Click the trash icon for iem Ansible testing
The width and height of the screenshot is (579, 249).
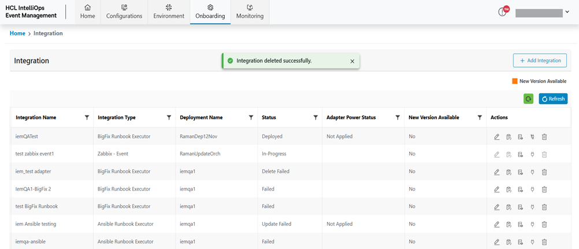(544, 224)
